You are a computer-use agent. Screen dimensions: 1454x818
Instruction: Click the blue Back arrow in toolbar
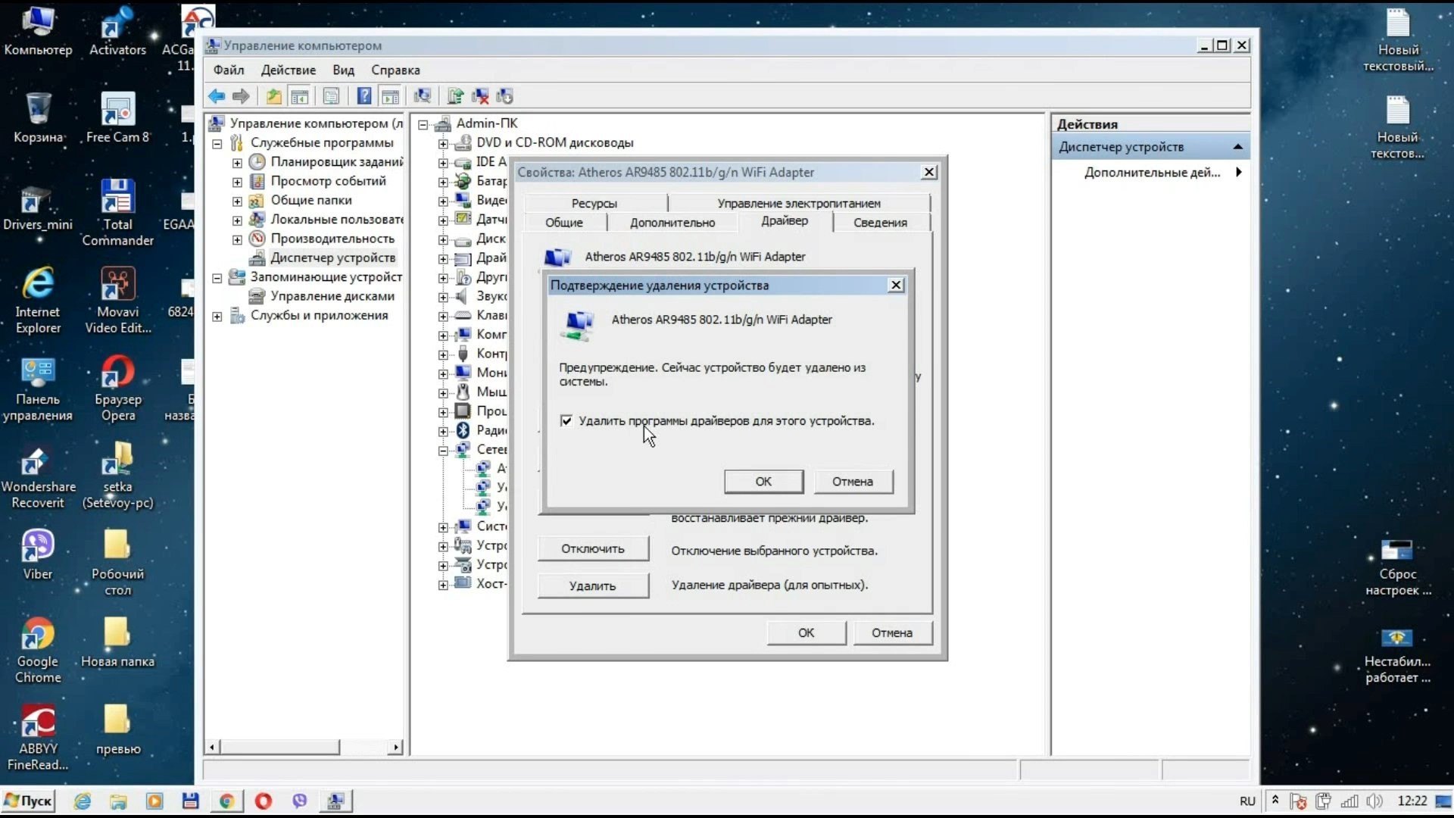point(217,96)
